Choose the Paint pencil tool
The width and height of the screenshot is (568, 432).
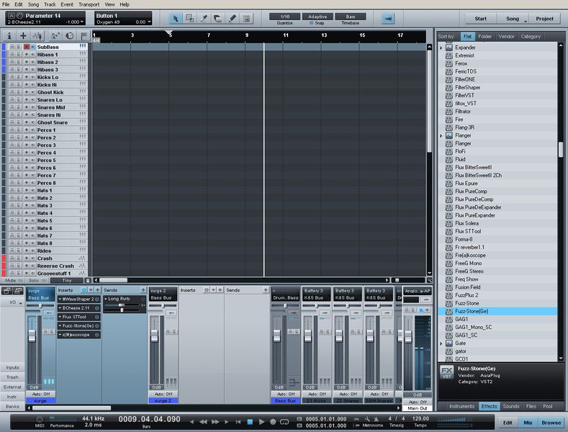coord(231,18)
